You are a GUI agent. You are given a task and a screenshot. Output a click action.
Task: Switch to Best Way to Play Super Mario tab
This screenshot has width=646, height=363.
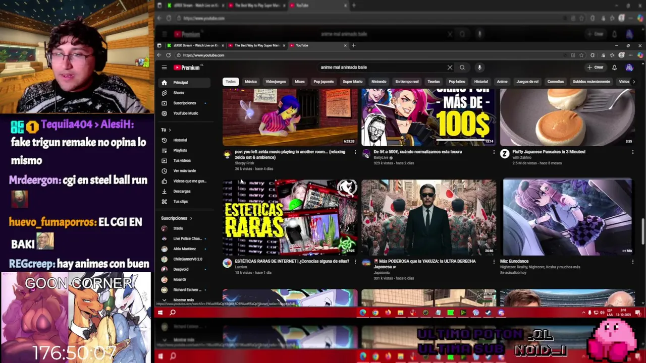[257, 45]
